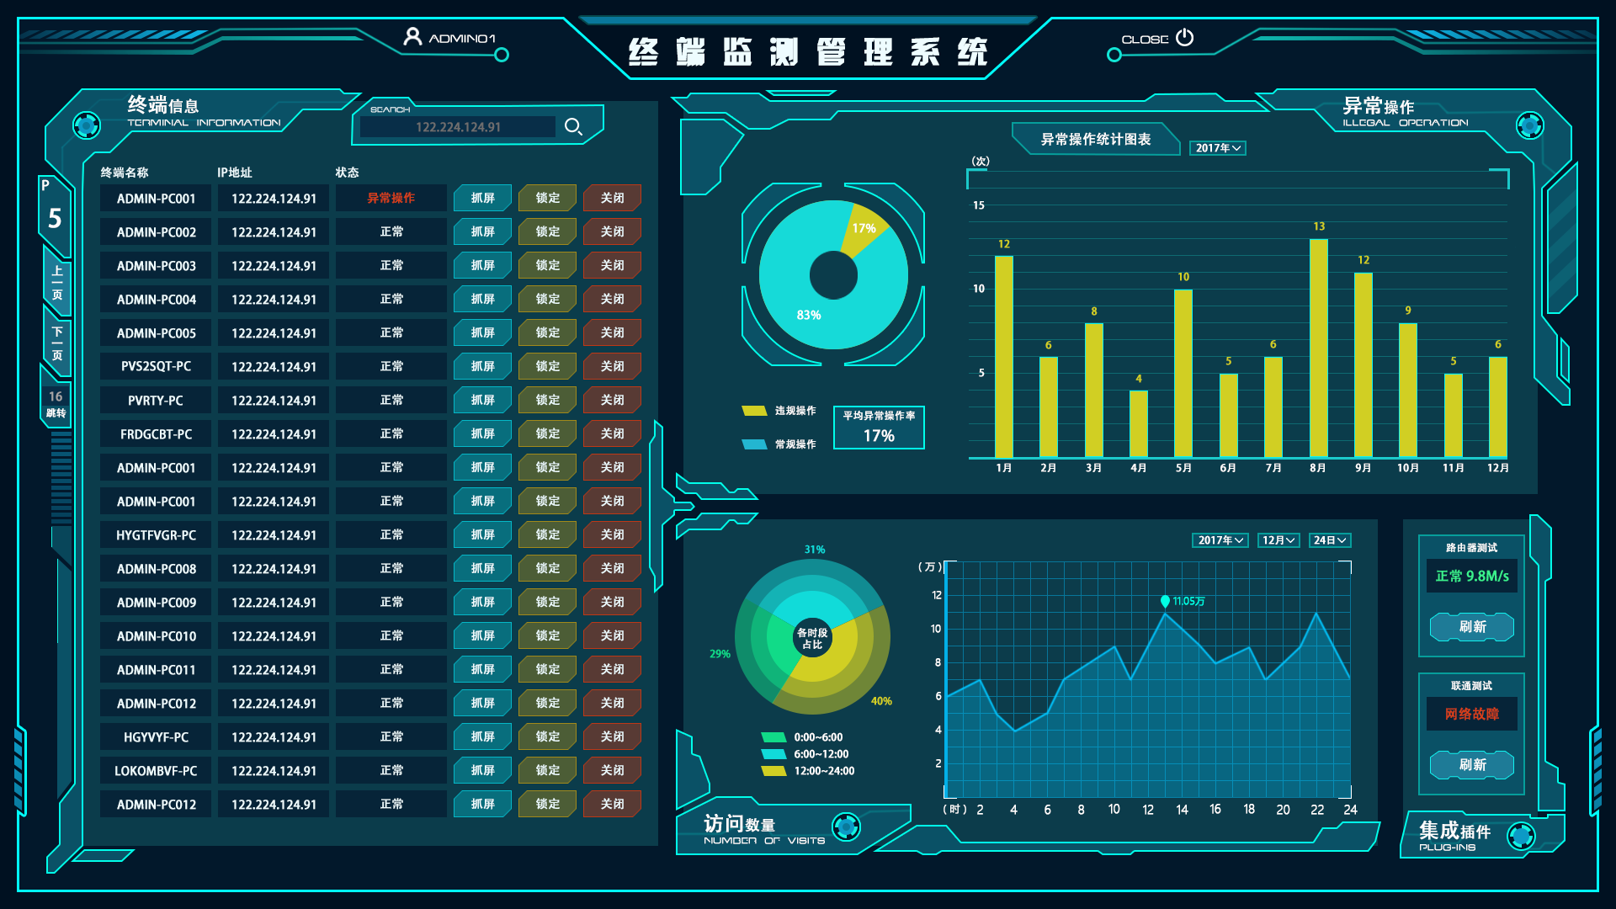Click 抓屏 for ADMIN-PC004
The height and width of the screenshot is (909, 1616).
pos(482,300)
